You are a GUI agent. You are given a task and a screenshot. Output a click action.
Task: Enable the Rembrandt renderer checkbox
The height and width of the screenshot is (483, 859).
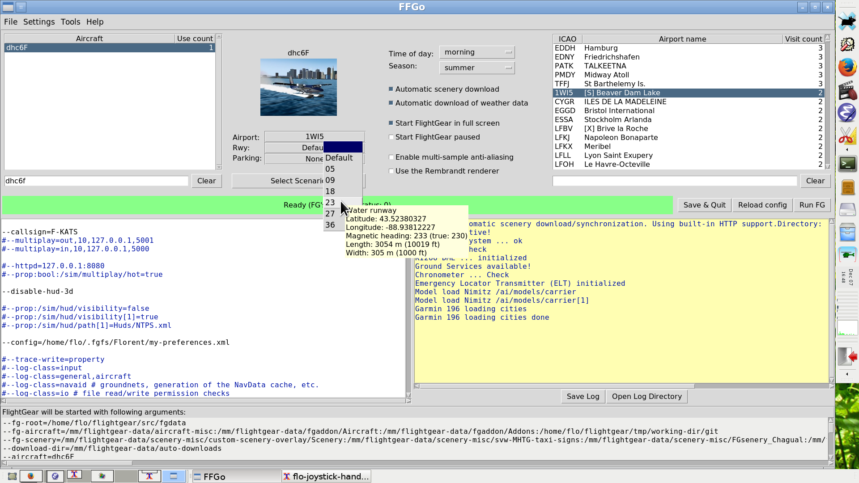pyautogui.click(x=391, y=171)
